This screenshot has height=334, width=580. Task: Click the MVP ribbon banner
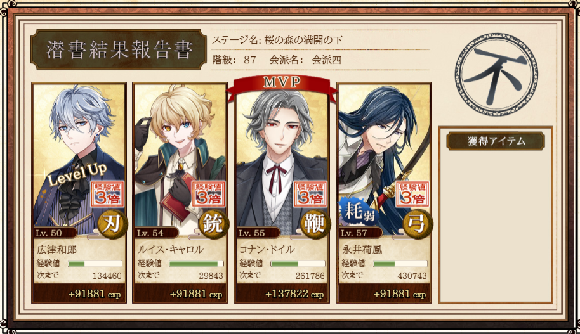(282, 84)
